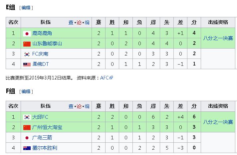This screenshot has width=237, height=155.
Task: Click 论 in the F组 table header
Action: pos(79,106)
